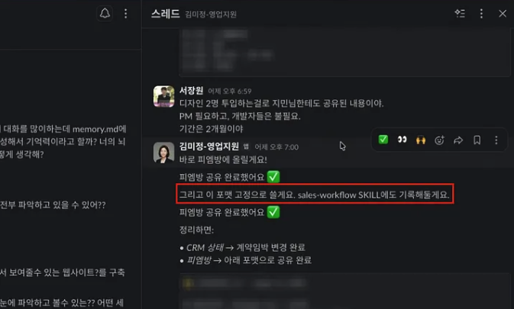Close the thread panel
This screenshot has height=309, width=514.
503,14
